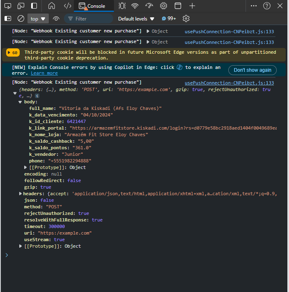Select the k_nome_loja store name value
289x292 pixels.
pos(106,135)
